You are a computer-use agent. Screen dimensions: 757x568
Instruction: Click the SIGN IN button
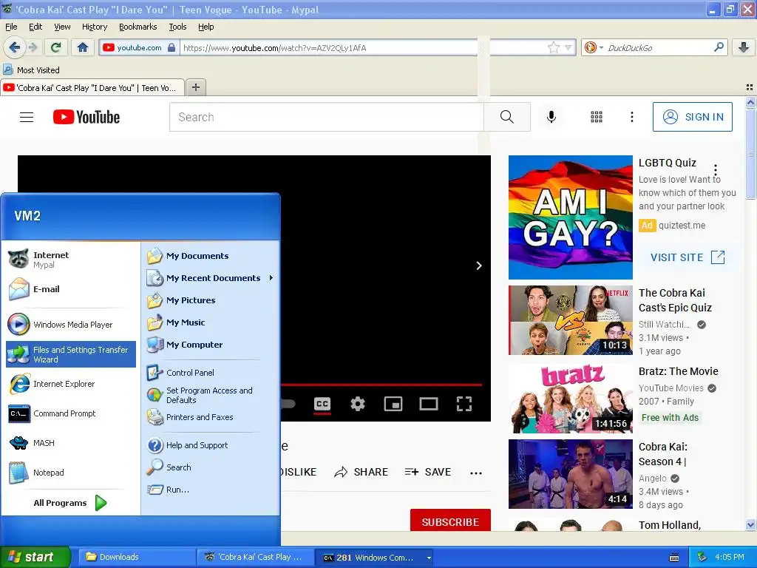(692, 117)
